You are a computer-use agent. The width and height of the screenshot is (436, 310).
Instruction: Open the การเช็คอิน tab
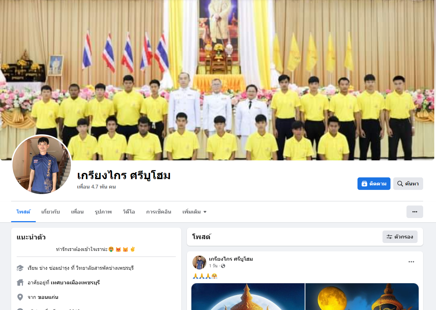click(x=158, y=212)
